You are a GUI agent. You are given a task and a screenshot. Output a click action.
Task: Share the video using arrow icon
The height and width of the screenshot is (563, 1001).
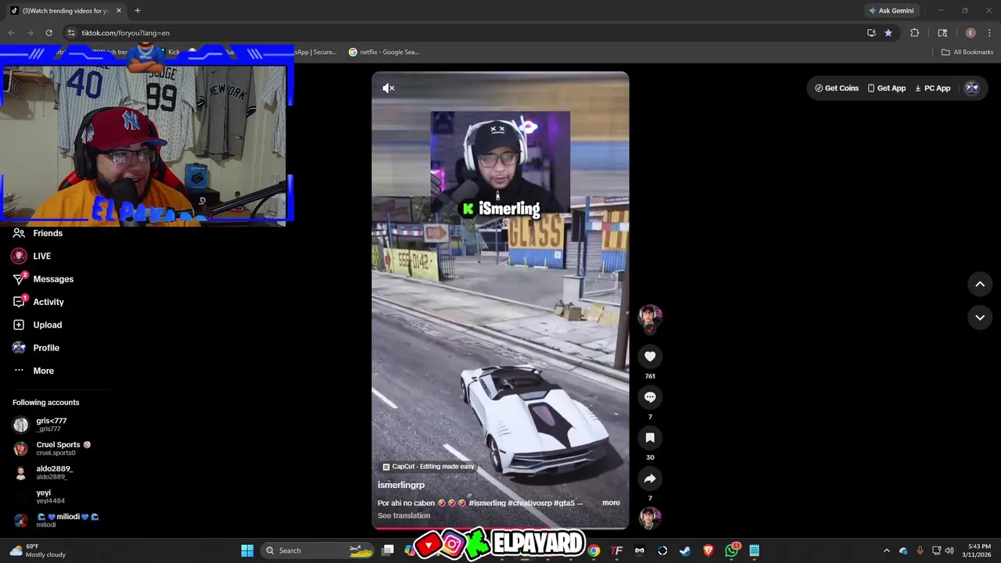coord(650,479)
